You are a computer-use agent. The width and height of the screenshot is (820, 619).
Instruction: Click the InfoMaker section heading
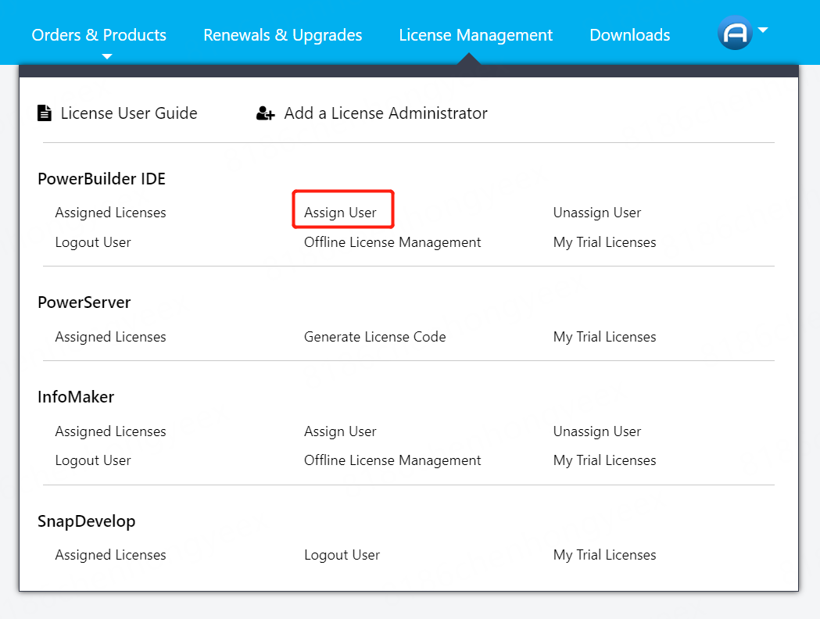click(76, 397)
